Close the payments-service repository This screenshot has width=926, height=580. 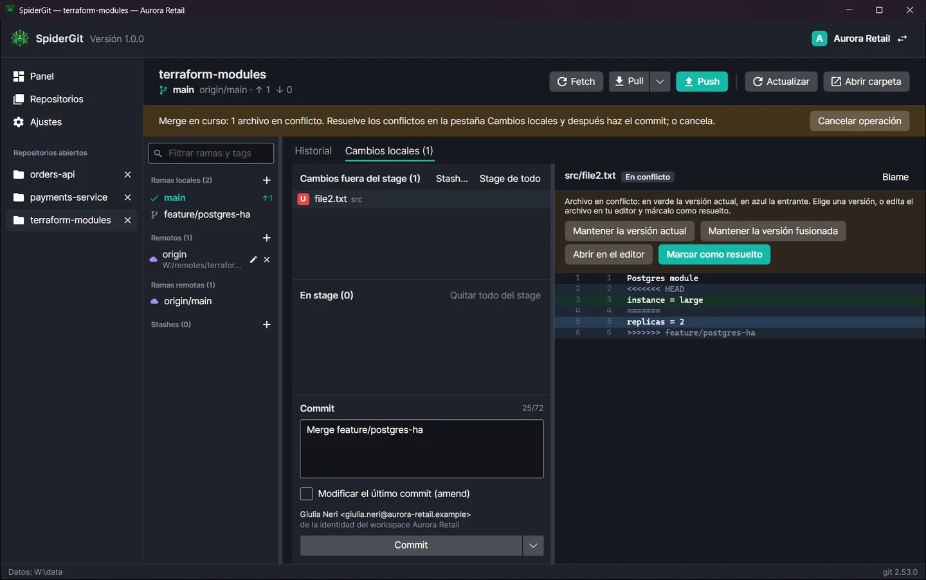pos(127,197)
